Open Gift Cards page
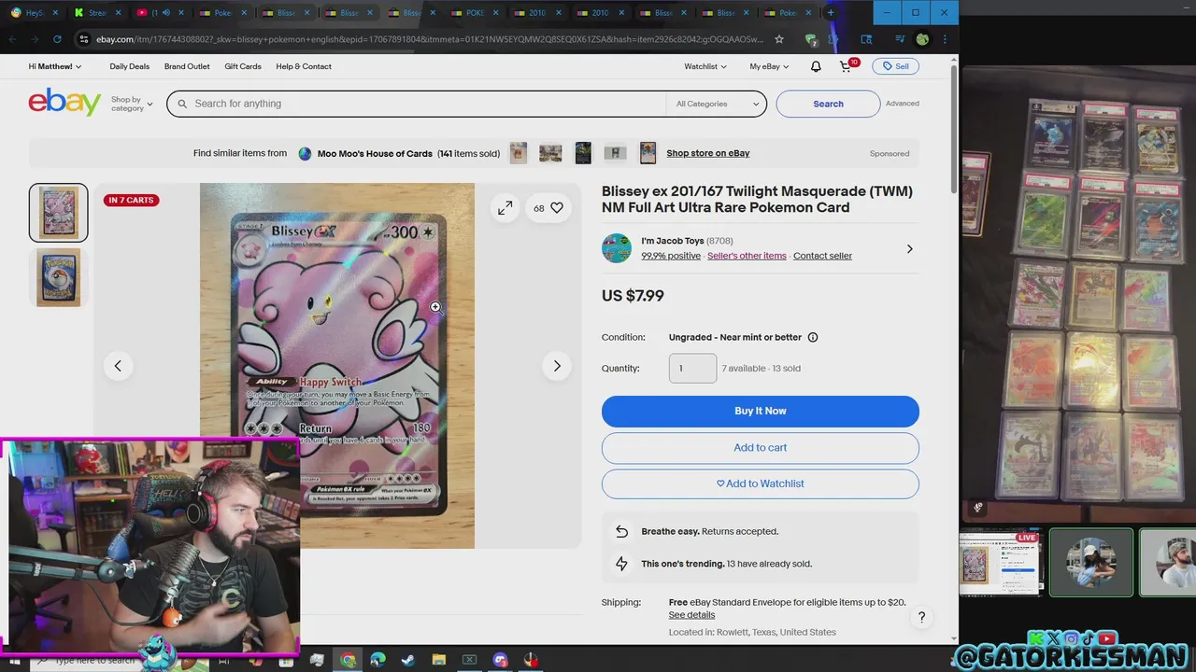The image size is (1196, 672). click(x=243, y=66)
